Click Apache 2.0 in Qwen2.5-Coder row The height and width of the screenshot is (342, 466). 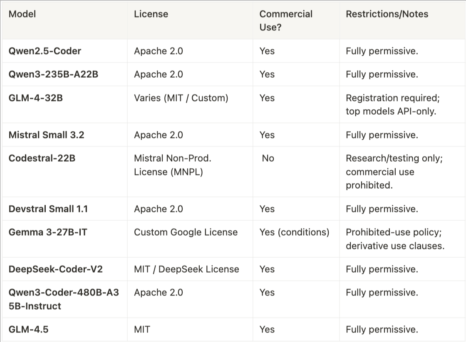pyautogui.click(x=159, y=51)
